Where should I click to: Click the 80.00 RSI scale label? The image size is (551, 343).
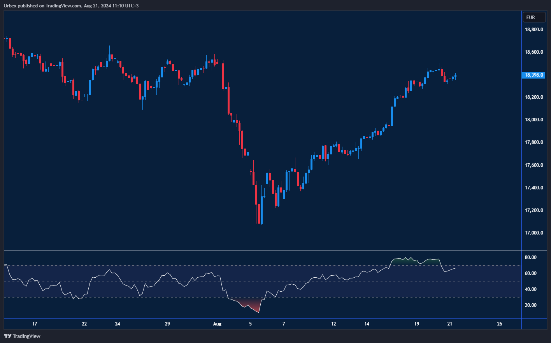tap(530, 257)
